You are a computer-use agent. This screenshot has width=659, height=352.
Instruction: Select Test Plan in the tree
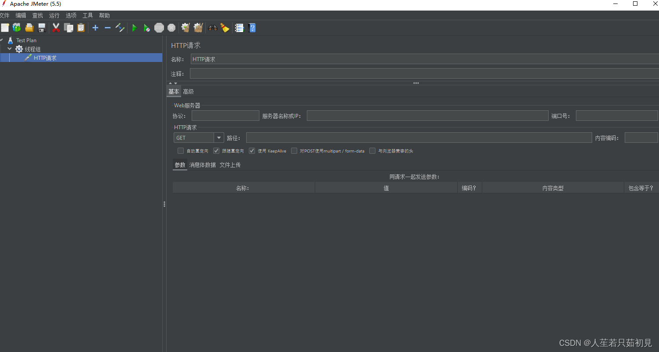(x=26, y=40)
